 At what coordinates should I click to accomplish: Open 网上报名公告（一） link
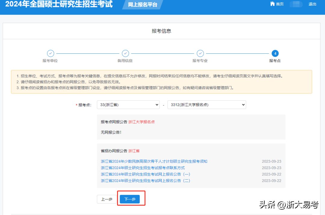[145, 174]
